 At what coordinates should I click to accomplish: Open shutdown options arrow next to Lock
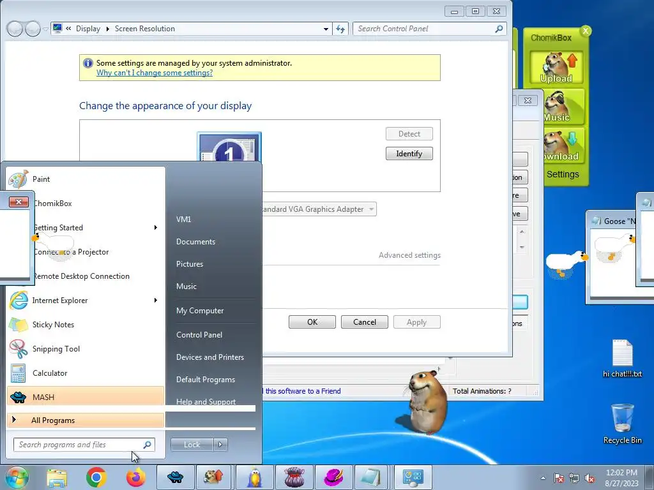pyautogui.click(x=220, y=445)
